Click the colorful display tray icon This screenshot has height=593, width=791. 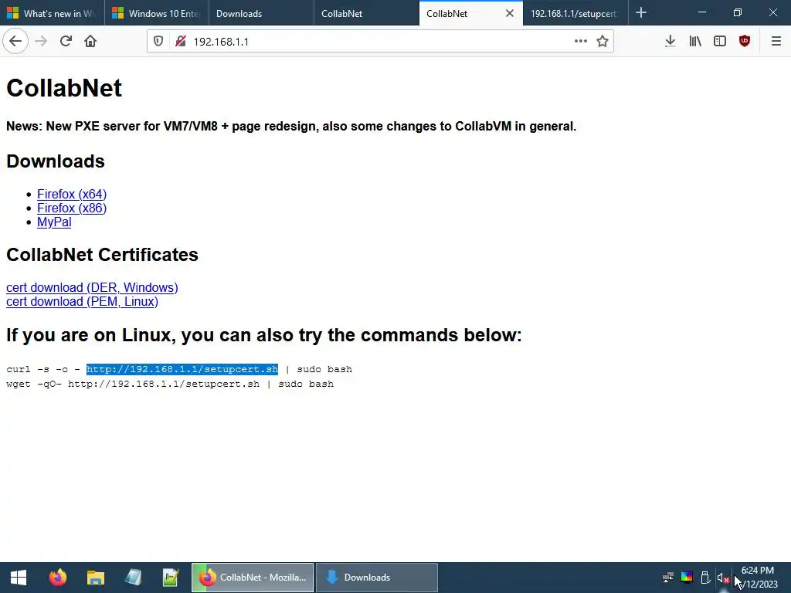point(687,578)
